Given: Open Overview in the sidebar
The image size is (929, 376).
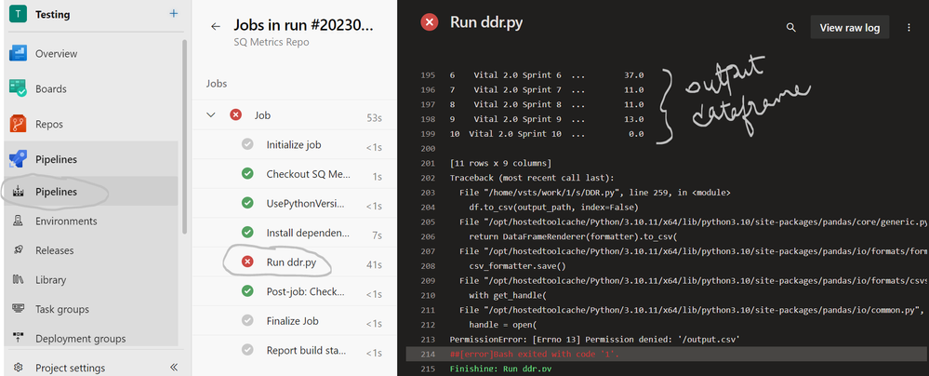Looking at the screenshot, I should pos(56,53).
